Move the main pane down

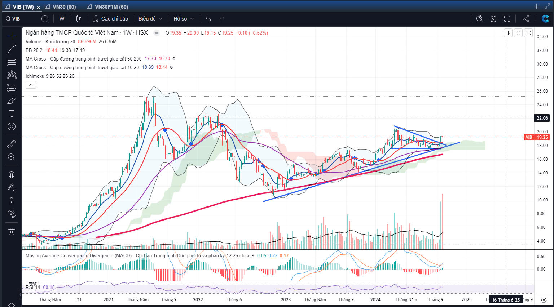click(508, 33)
